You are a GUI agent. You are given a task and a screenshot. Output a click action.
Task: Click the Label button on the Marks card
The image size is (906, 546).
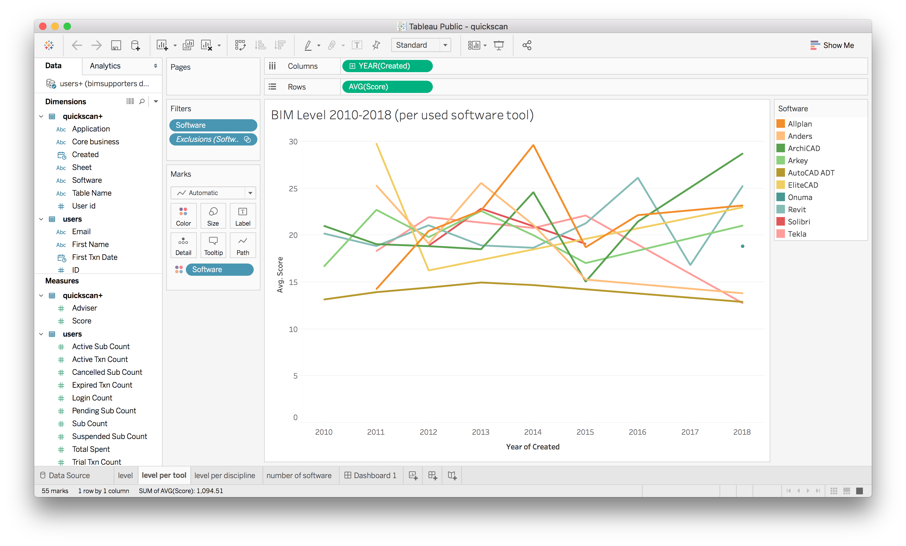click(x=243, y=216)
